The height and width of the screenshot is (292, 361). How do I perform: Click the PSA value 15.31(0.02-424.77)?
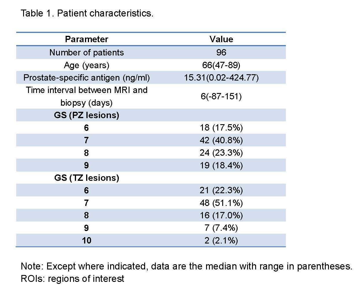click(x=221, y=77)
